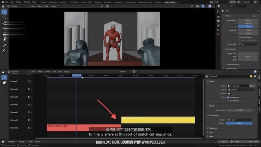This screenshot has width=261, height=147.
Task: Click new scene button beside Scene 8 field
Action: [251, 86]
